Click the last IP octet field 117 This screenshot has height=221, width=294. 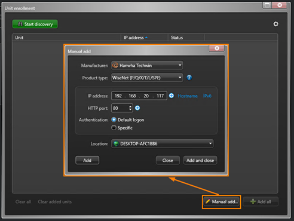click(160, 96)
